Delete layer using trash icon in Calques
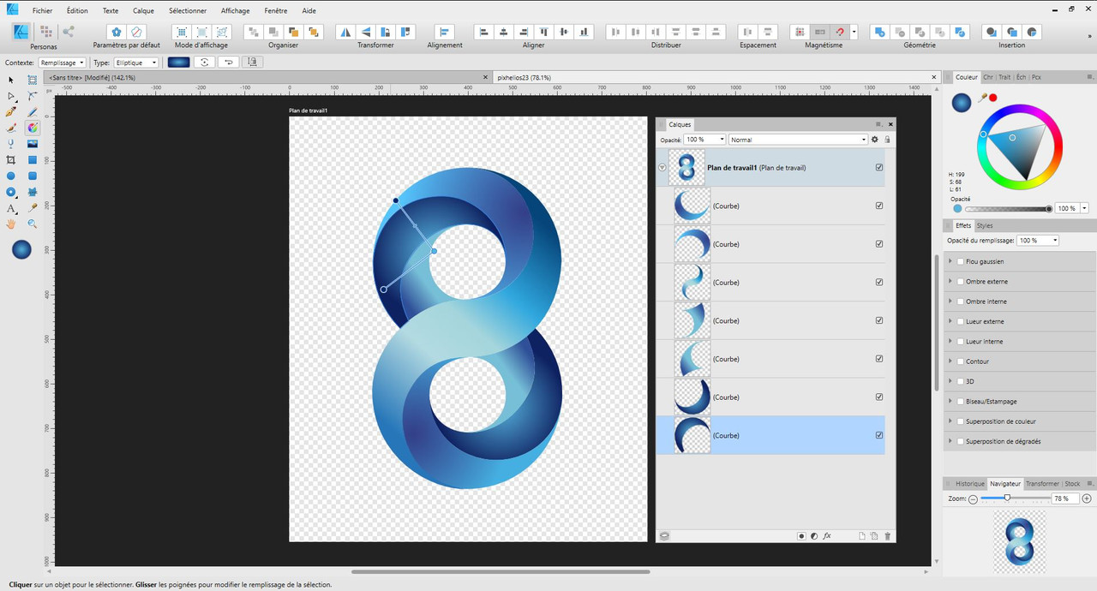Screen dimensions: 1097x591 click(x=887, y=536)
